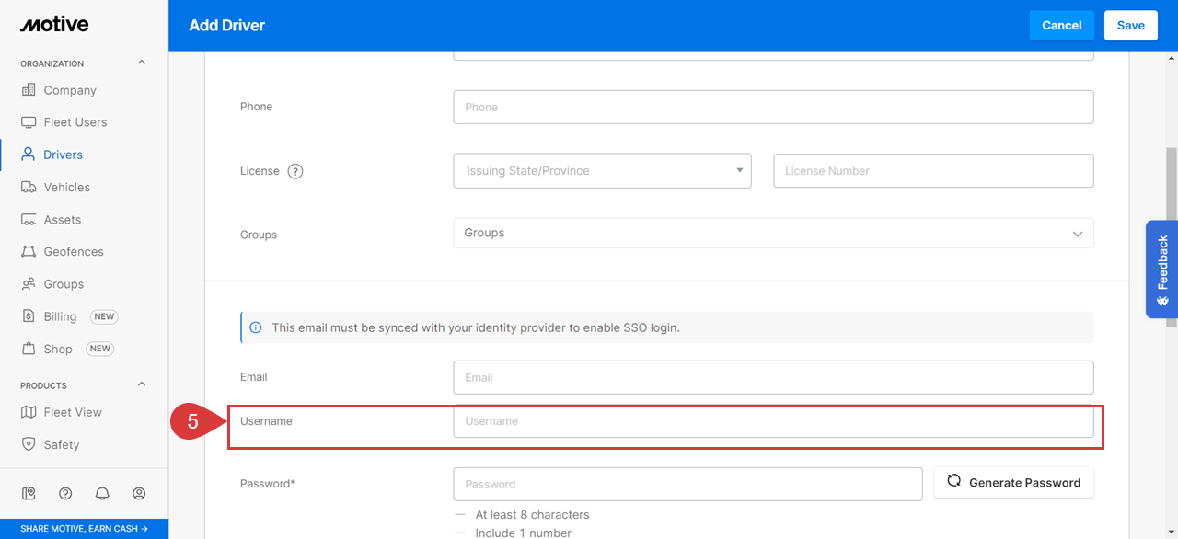This screenshot has height=539, width=1178.
Task: Click the Cancel button
Action: 1062,26
